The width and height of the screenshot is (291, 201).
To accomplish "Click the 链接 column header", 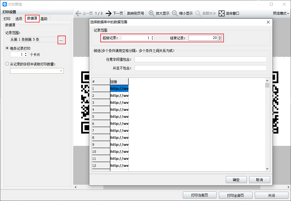I will click(119, 81).
